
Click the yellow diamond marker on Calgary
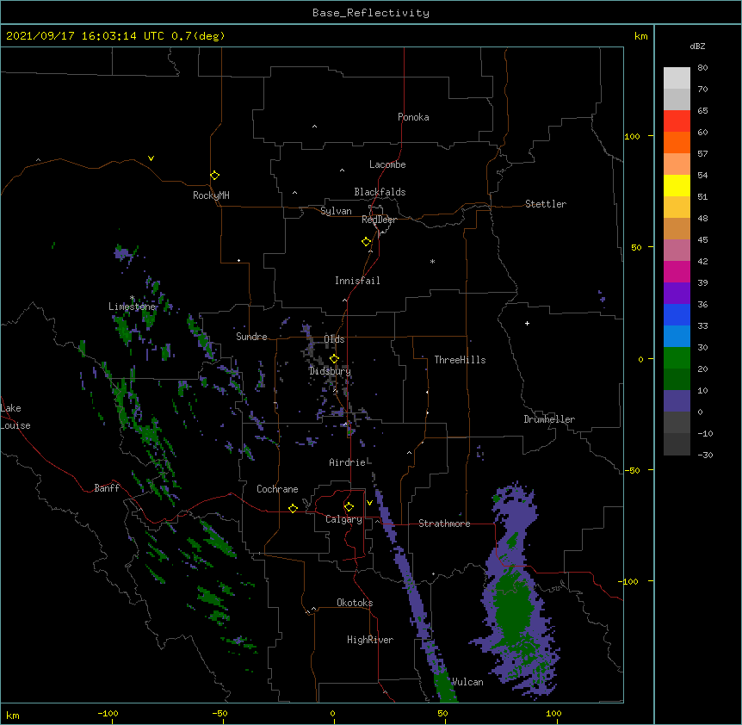click(349, 507)
